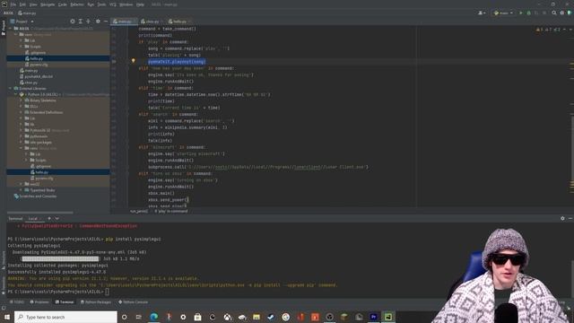The image size is (574, 323).
Task: Open the terminal tab options dropdown arrow
Action: [x=57, y=218]
